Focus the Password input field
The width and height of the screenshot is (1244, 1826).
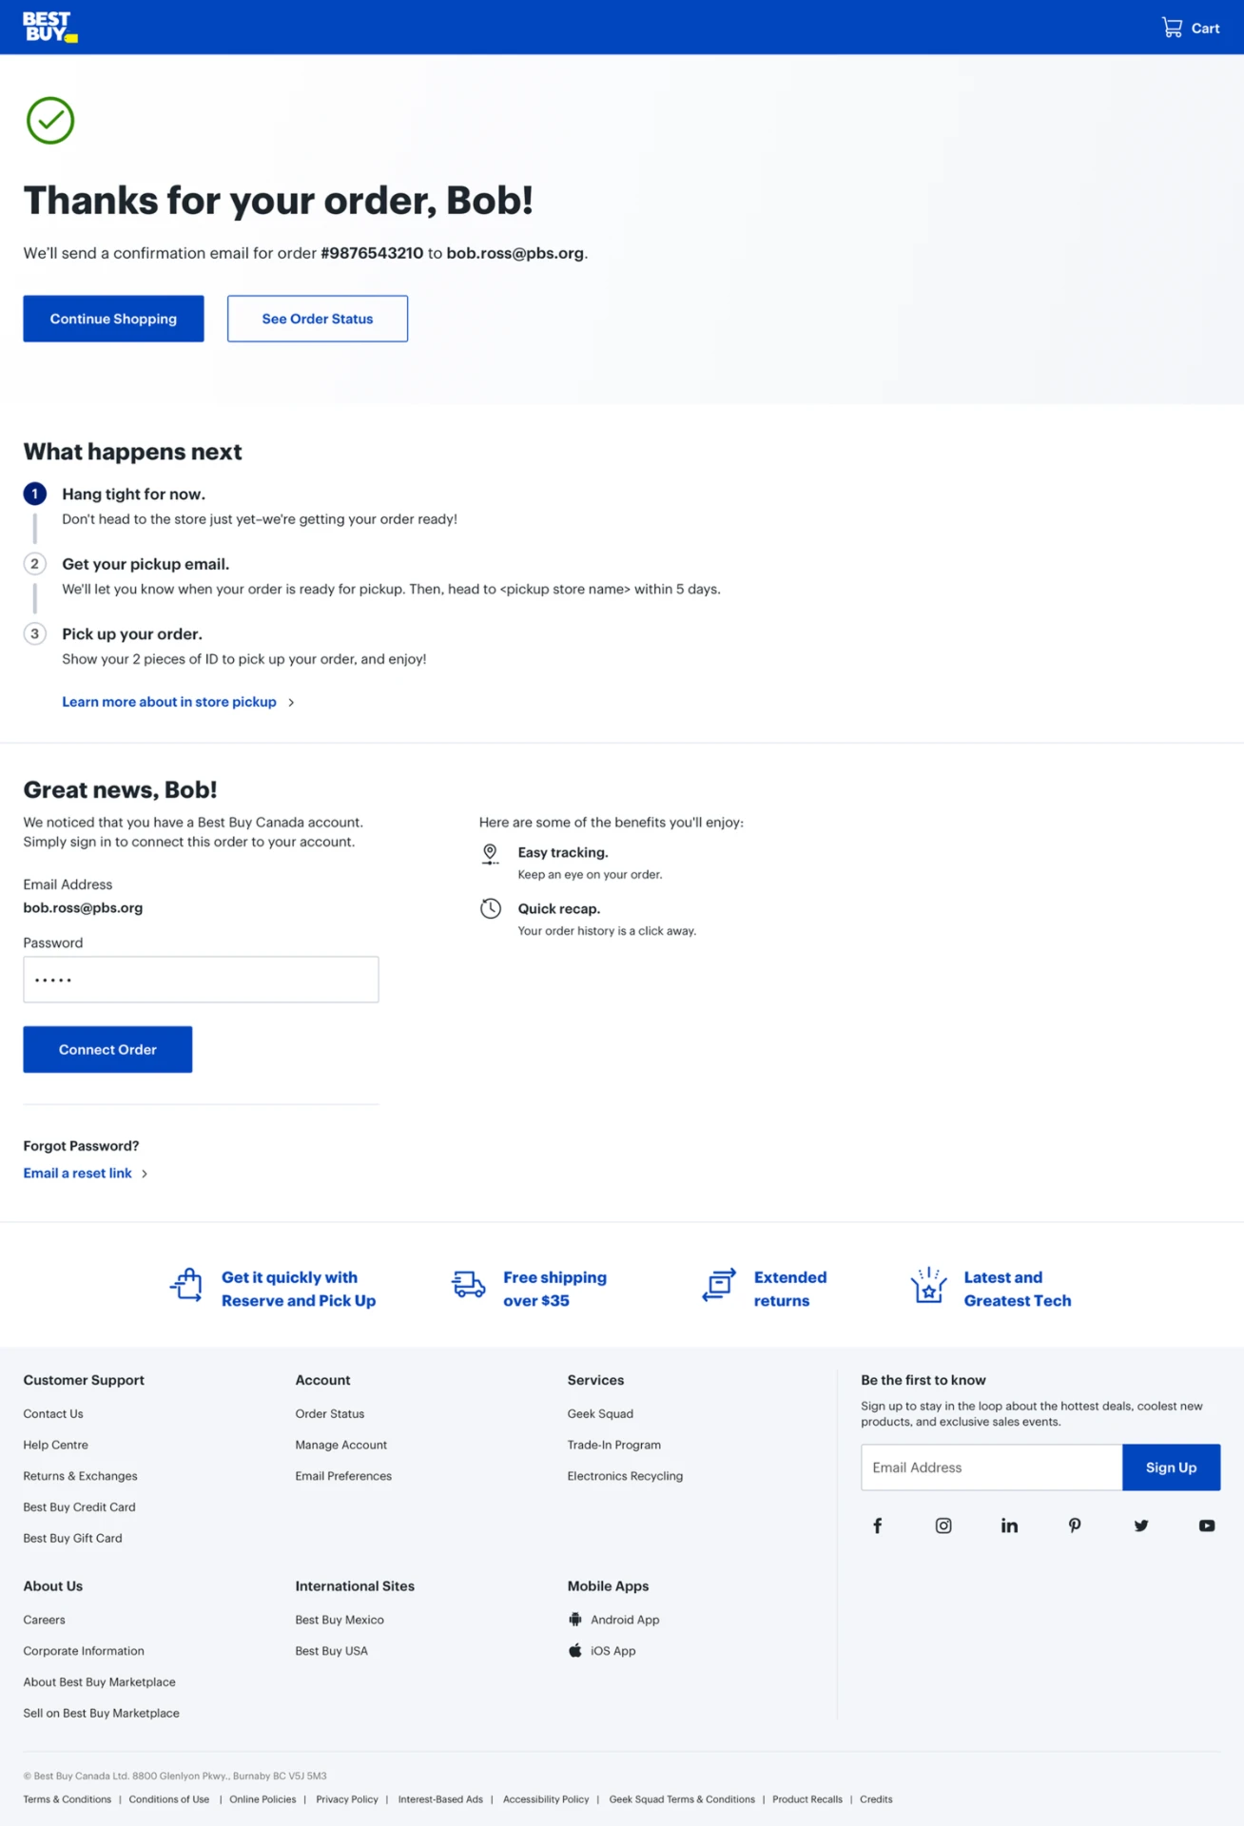pyautogui.click(x=201, y=980)
